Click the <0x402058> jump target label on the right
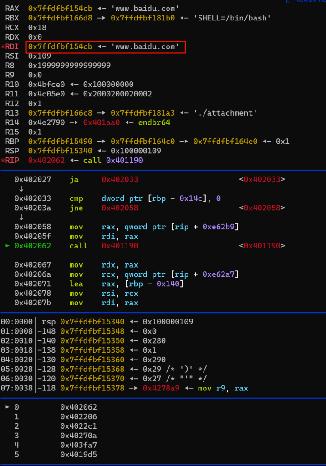Screen dimensions: 326x466 [x=262, y=208]
